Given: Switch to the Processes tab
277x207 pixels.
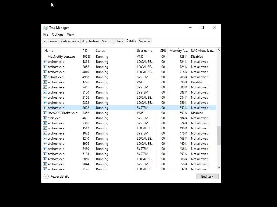Looking at the screenshot, I should click(x=50, y=41).
